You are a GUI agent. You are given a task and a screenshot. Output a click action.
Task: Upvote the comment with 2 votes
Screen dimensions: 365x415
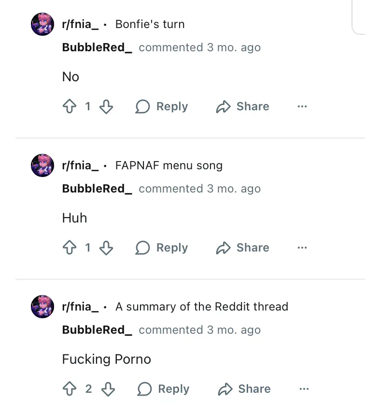click(x=70, y=389)
